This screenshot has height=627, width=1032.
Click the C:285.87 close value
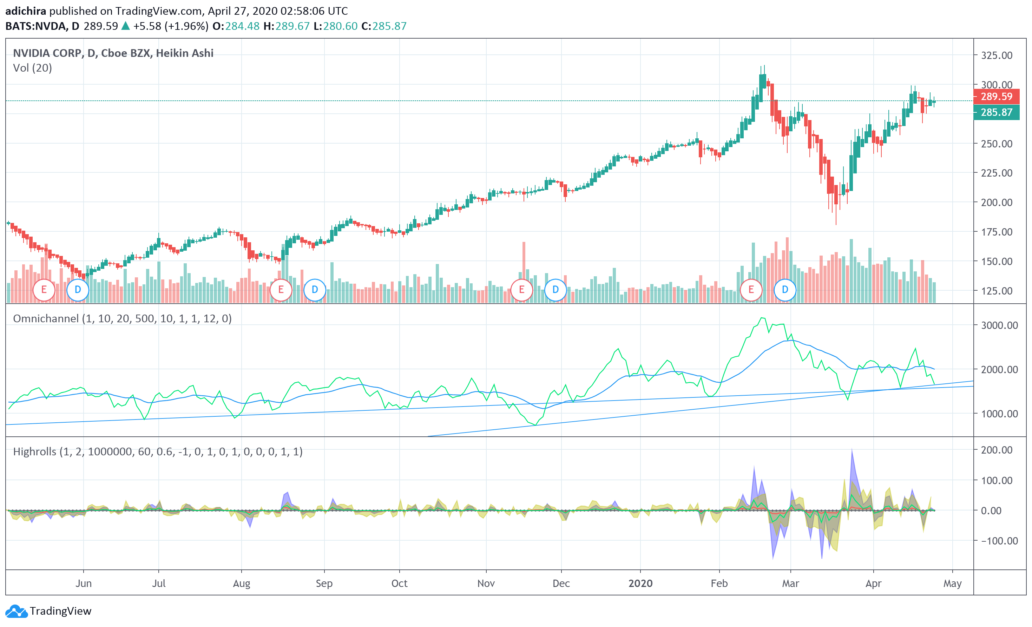[x=384, y=26]
